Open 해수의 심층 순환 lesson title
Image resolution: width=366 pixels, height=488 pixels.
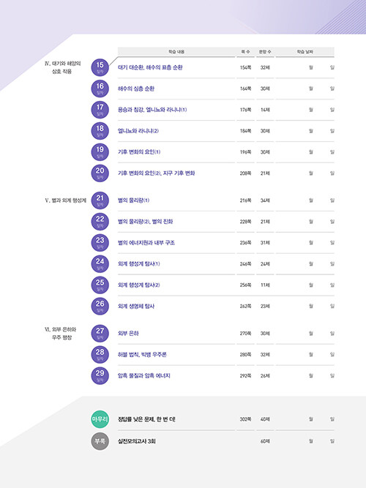pyautogui.click(x=136, y=89)
